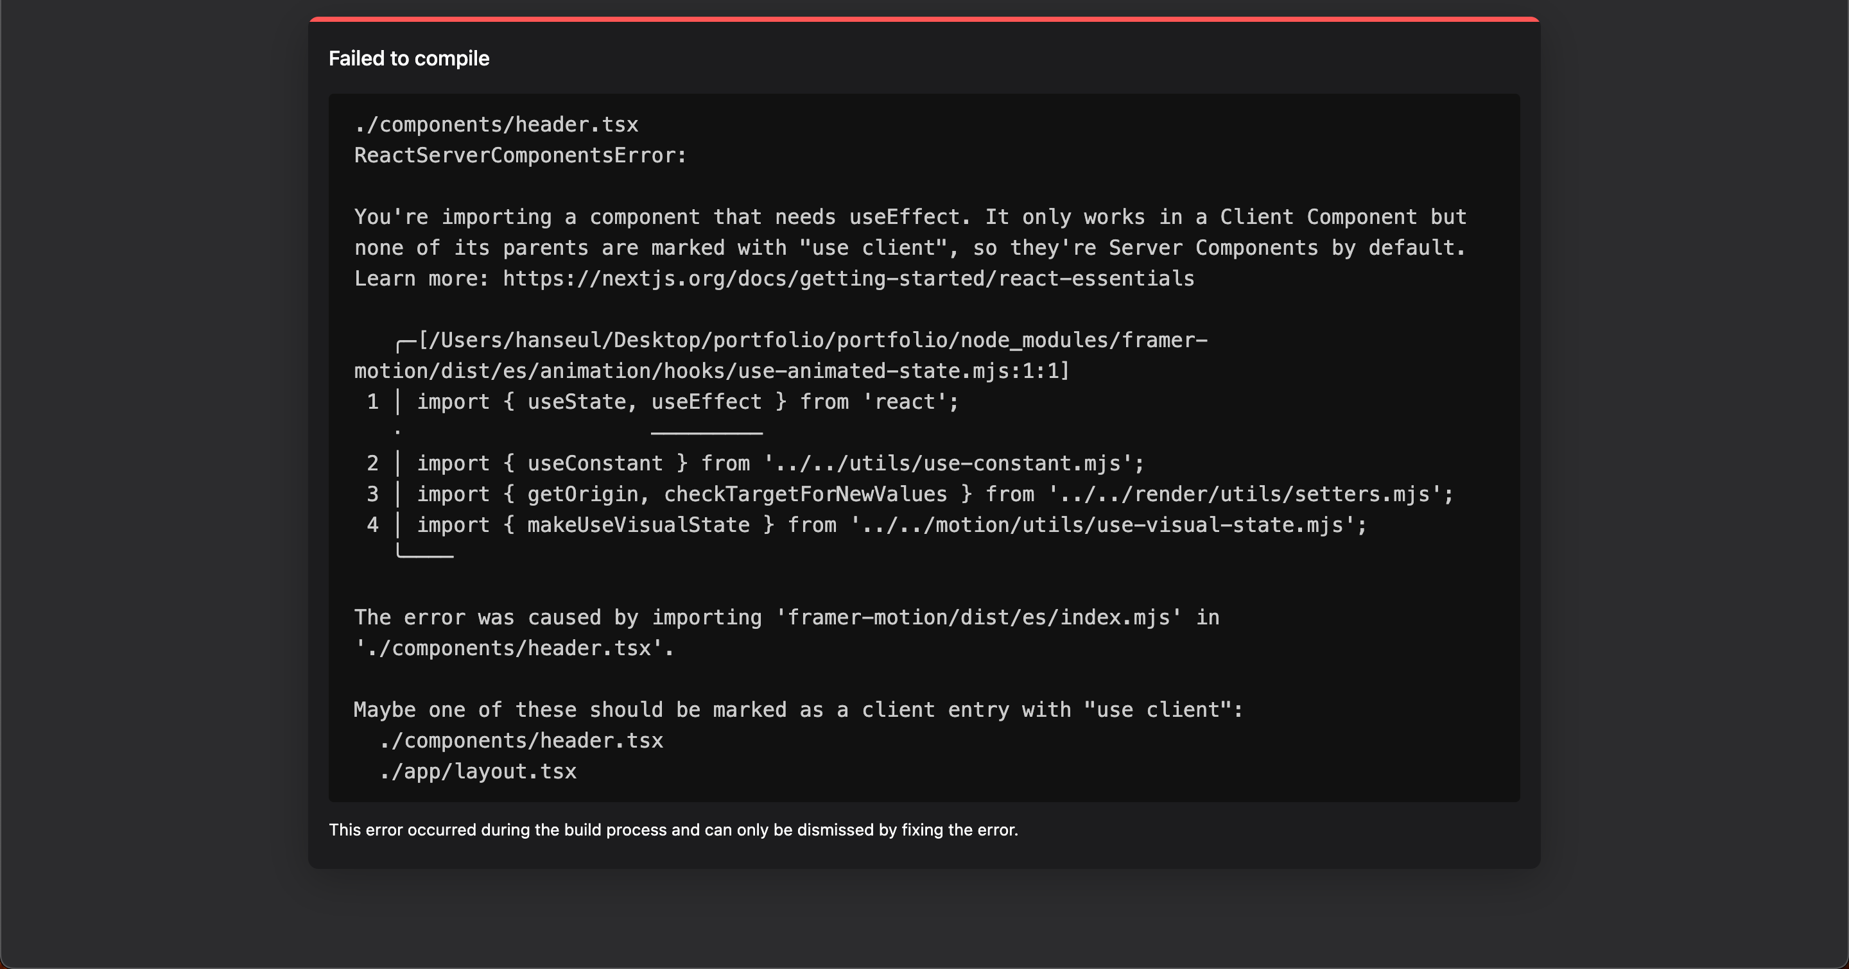Click the ./components/header.tsx path at top
This screenshot has width=1849, height=969.
(x=496, y=124)
